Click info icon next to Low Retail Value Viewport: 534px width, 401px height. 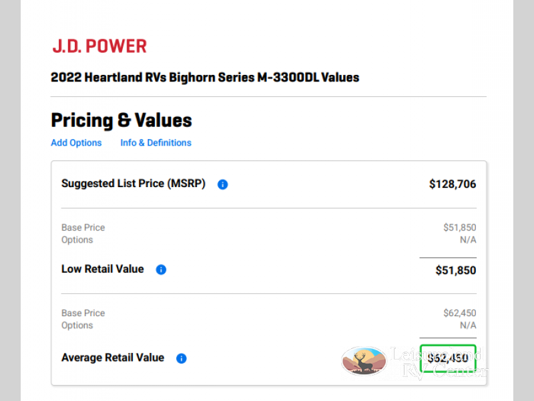tap(161, 270)
